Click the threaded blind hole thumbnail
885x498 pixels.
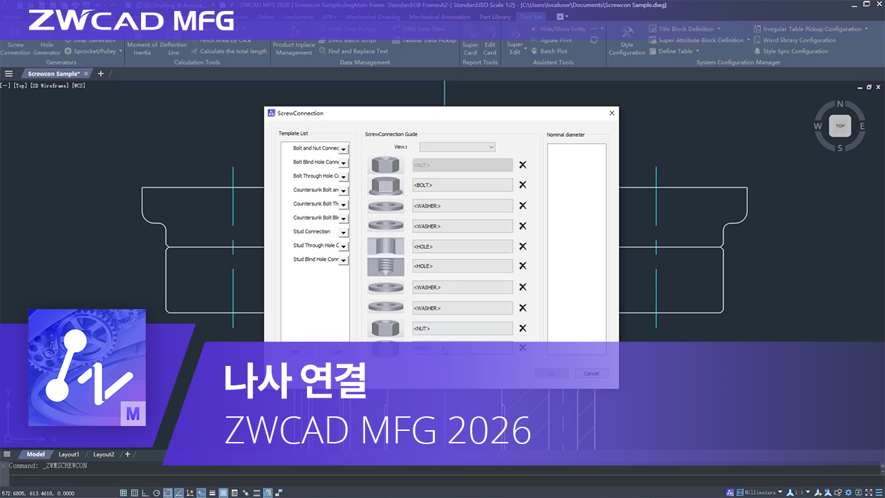pyautogui.click(x=386, y=266)
